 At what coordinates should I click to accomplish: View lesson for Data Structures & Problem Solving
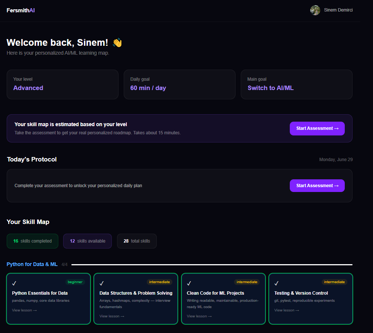point(112,316)
